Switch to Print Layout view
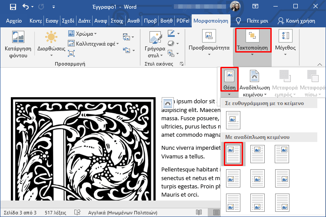326x217 pixels. coord(216,212)
